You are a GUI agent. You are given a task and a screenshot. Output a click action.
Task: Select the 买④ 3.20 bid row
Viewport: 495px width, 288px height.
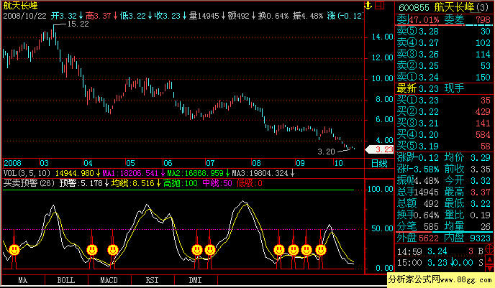[443, 134]
